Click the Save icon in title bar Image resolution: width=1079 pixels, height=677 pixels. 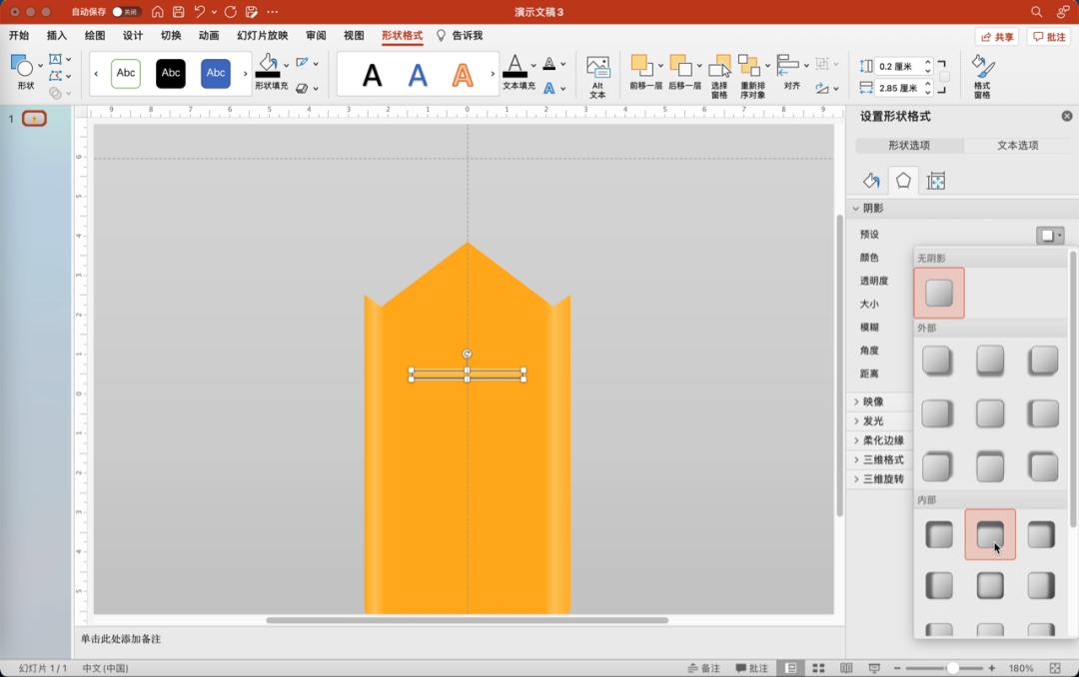click(179, 12)
